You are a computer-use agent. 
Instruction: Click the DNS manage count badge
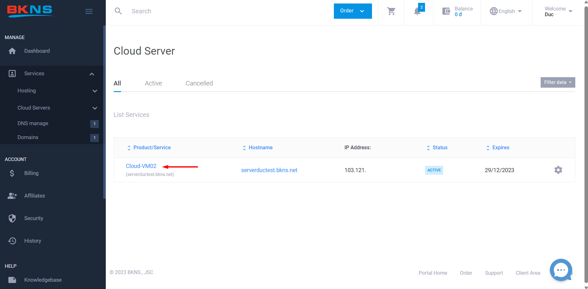(94, 124)
